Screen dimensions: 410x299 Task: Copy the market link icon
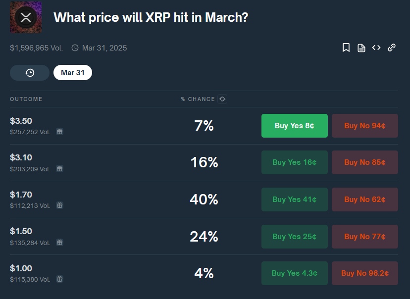coord(392,48)
